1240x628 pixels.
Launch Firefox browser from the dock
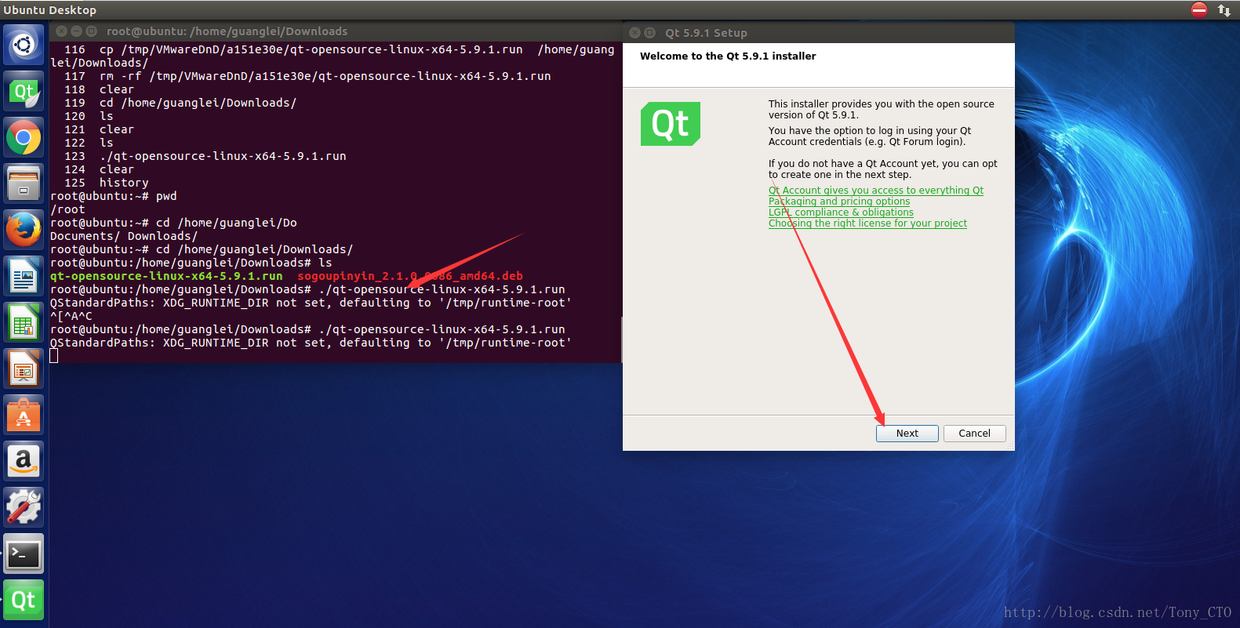[24, 230]
